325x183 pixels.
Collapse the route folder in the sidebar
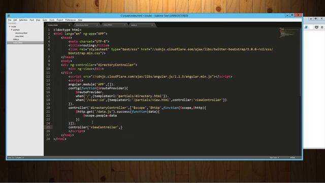click(10, 26)
